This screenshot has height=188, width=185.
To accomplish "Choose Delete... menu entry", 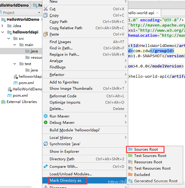I will pos(85,109).
